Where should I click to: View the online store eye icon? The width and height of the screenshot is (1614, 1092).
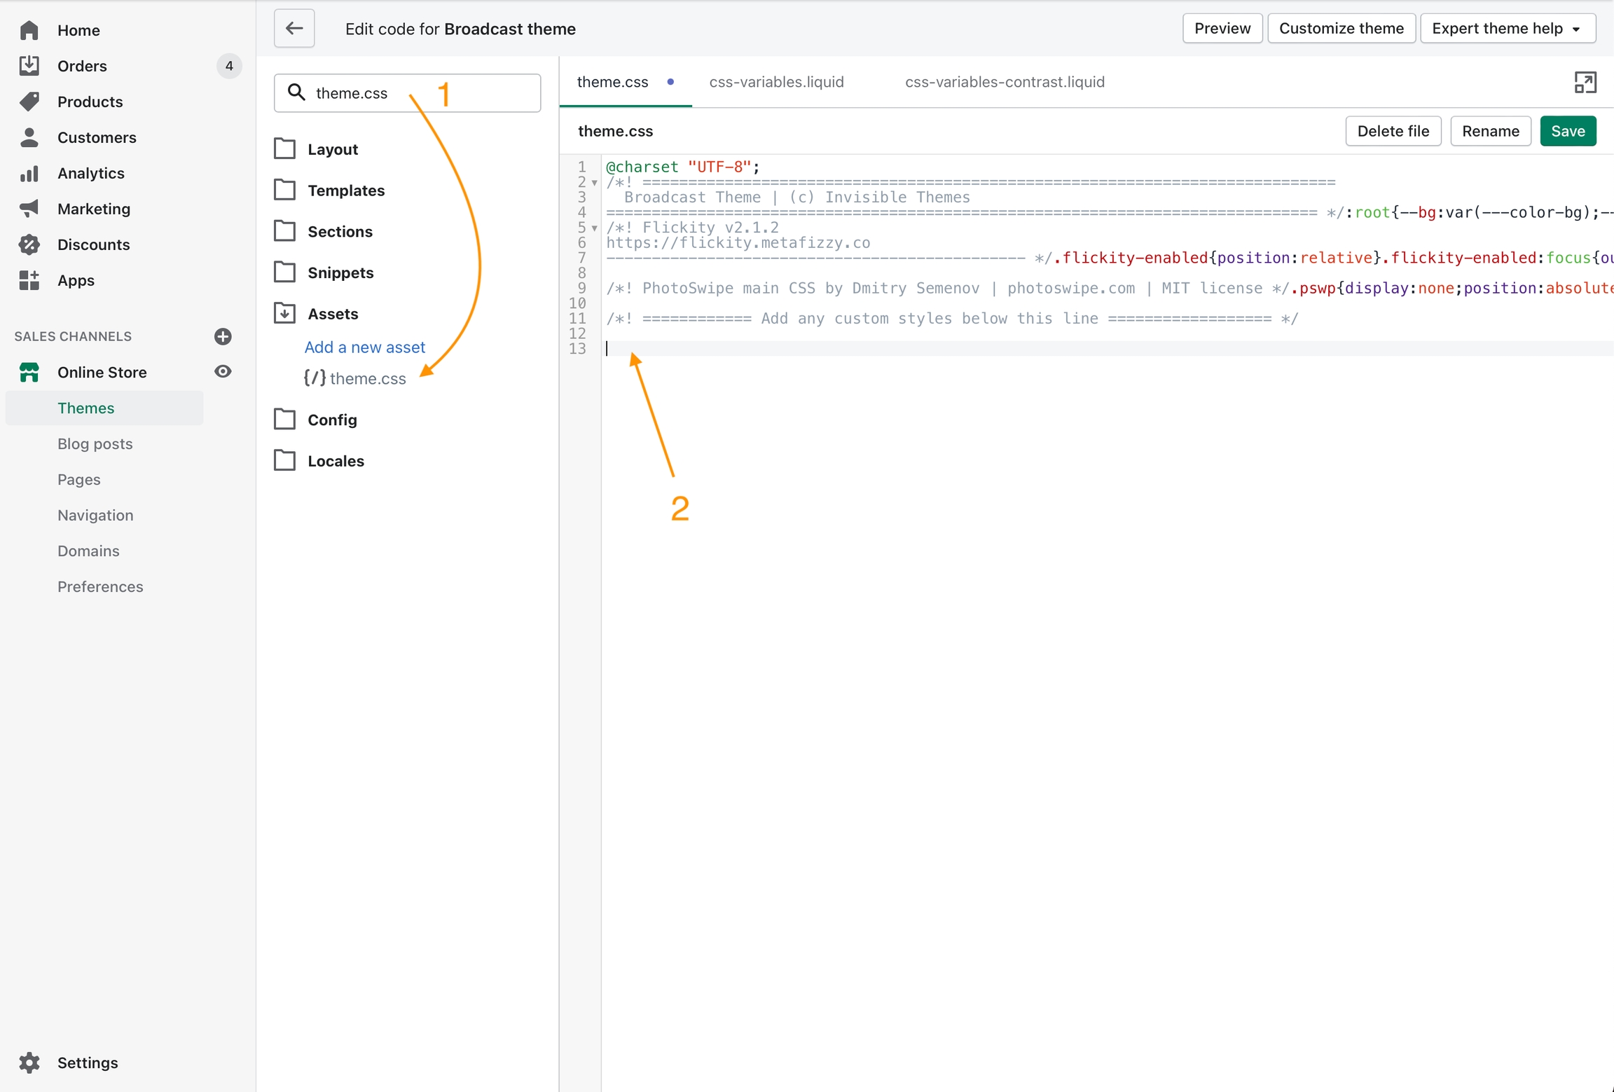pyautogui.click(x=223, y=372)
